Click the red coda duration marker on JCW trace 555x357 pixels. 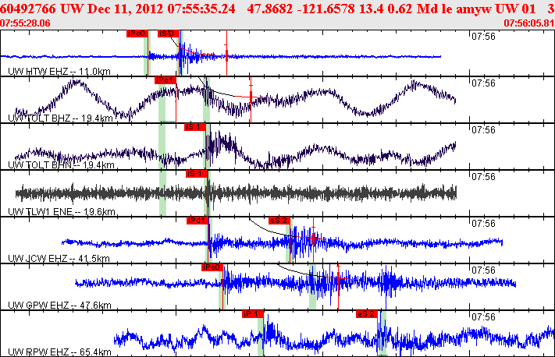313,239
